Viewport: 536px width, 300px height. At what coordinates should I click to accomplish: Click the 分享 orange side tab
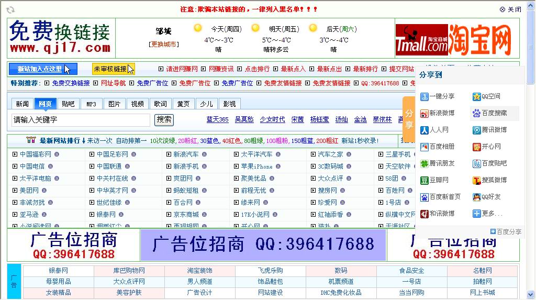click(409, 119)
